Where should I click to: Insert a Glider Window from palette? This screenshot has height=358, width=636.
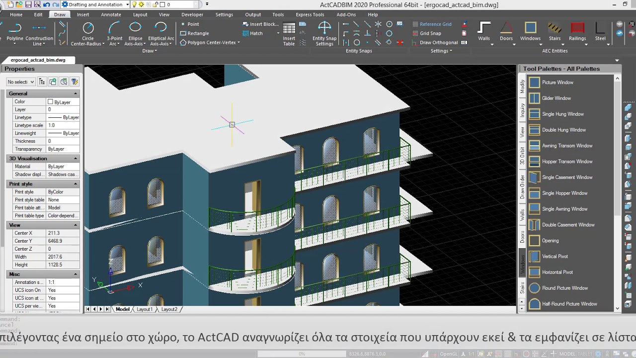coord(556,98)
